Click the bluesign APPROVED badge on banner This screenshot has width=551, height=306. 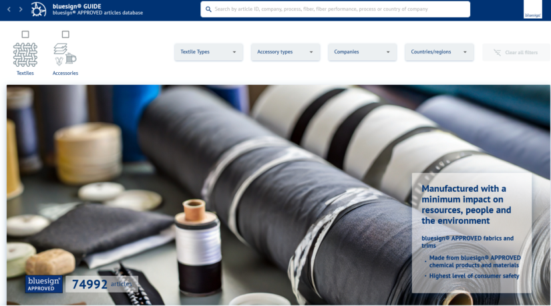pyautogui.click(x=43, y=284)
